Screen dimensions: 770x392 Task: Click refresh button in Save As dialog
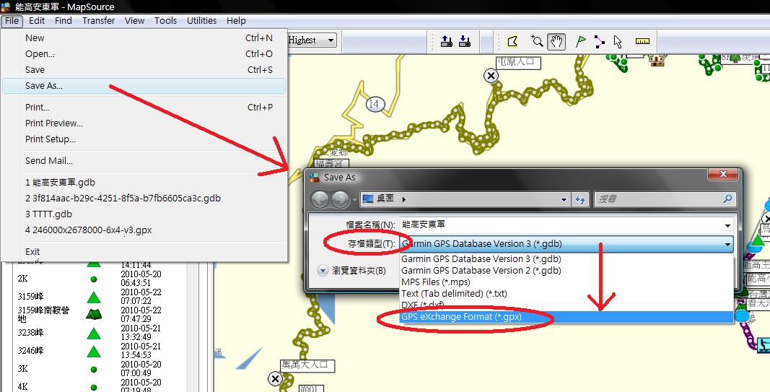click(x=580, y=199)
